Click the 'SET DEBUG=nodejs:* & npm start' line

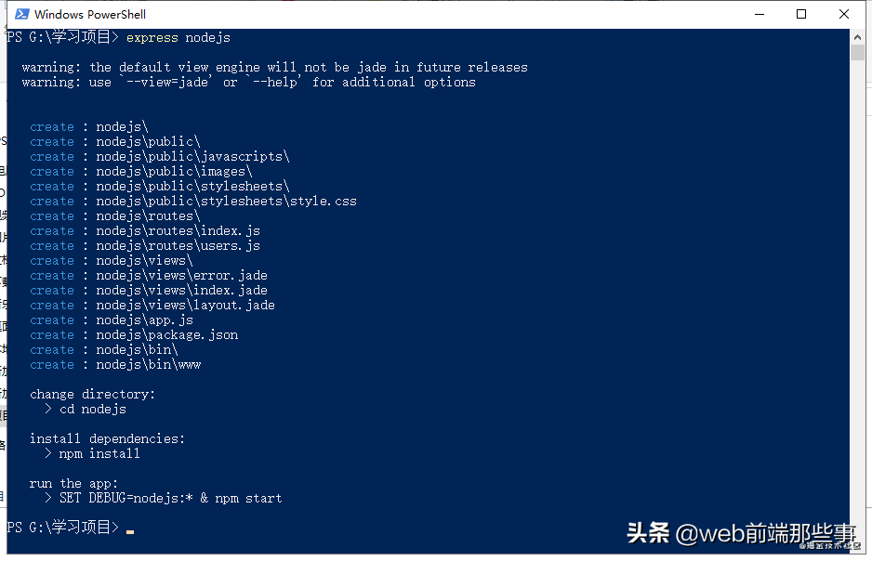point(170,498)
